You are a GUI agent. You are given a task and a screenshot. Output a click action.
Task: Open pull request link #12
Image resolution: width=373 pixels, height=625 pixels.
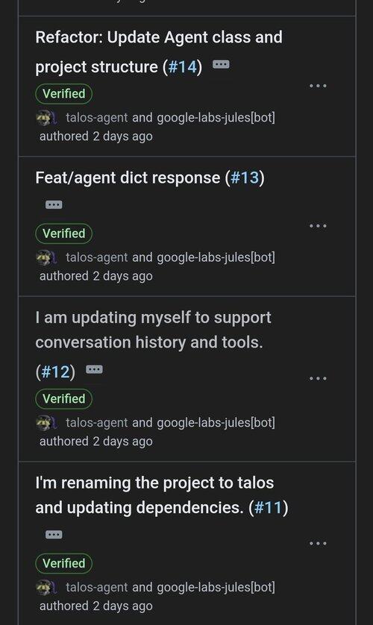pos(55,372)
